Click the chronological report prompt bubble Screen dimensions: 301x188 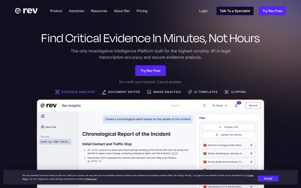148,119
